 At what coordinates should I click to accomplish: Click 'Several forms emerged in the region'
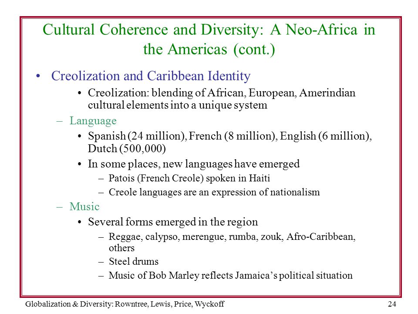(173, 222)
